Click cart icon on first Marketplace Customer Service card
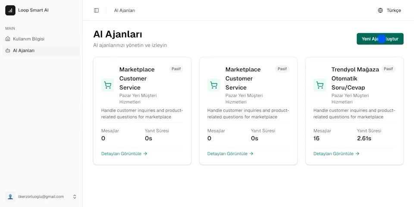Image resolution: width=414 pixels, height=207 pixels. pyautogui.click(x=107, y=85)
